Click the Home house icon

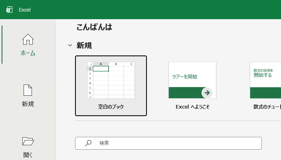click(28, 39)
